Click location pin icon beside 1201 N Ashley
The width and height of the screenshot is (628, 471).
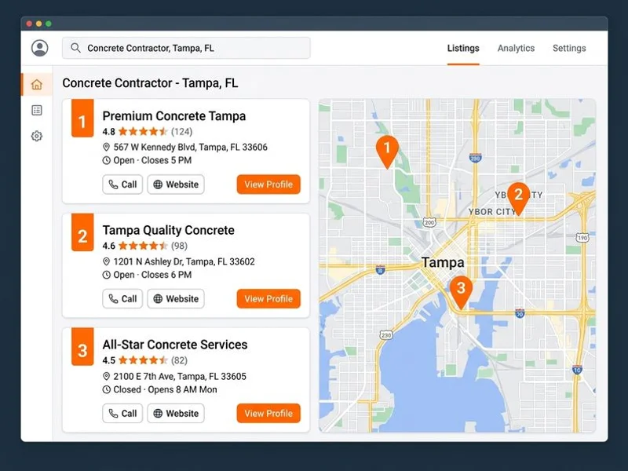(106, 261)
